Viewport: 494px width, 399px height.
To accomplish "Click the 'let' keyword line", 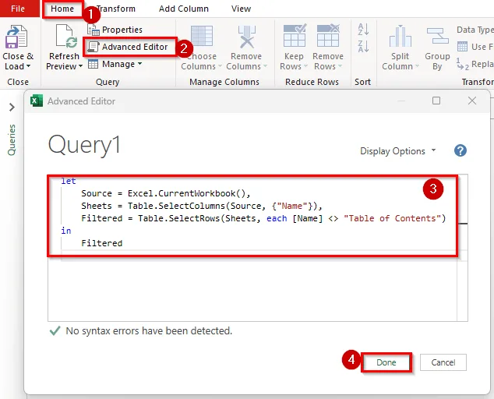I will tap(69, 181).
